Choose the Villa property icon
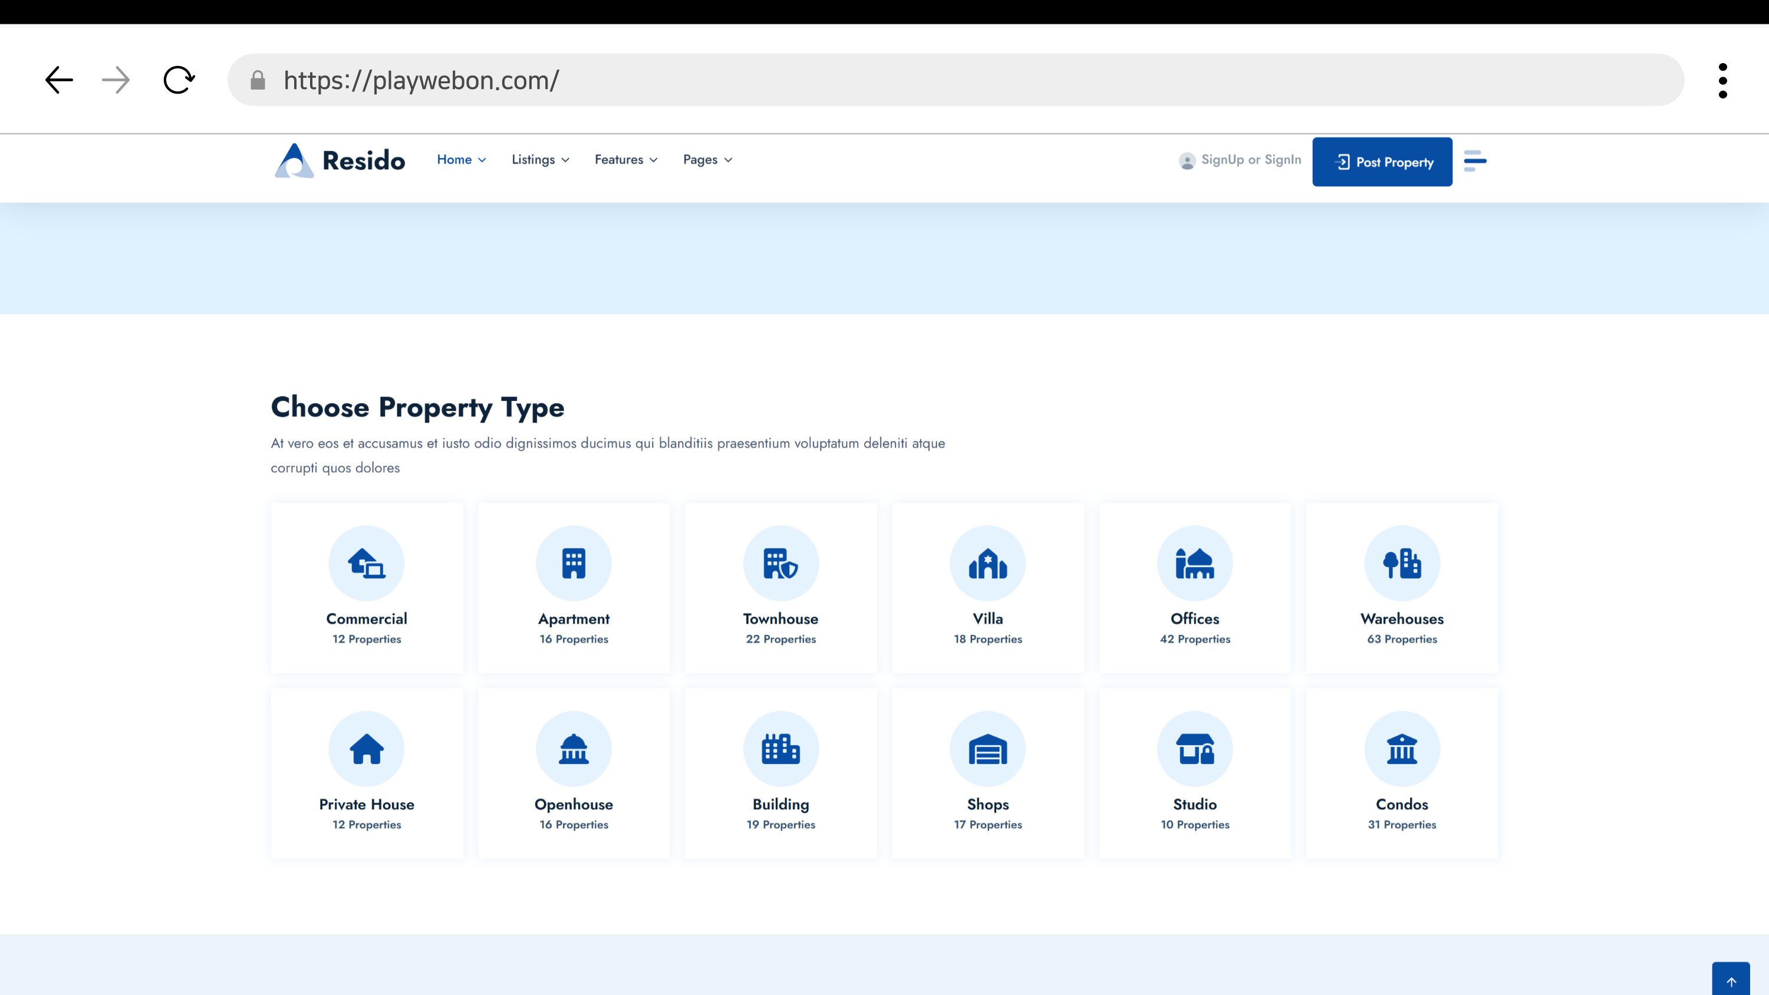The height and width of the screenshot is (995, 1769). tap(987, 563)
